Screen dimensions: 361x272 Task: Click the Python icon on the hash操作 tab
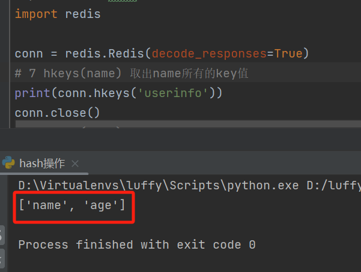coord(8,163)
